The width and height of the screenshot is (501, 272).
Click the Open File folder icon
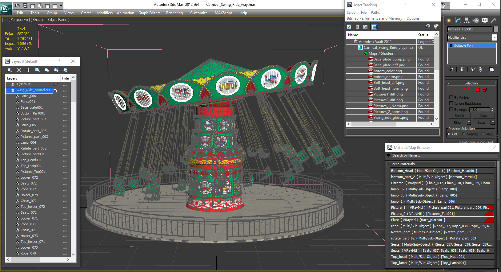[x=18, y=6]
